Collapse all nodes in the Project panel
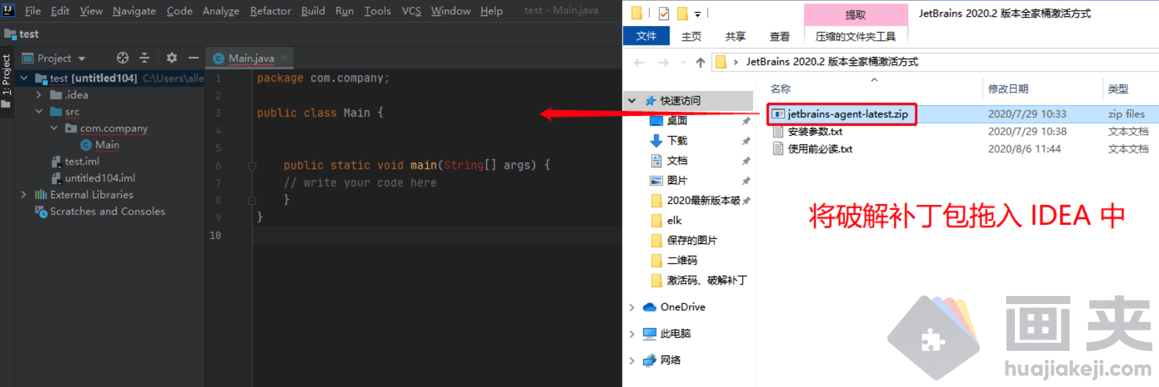Viewport: 1159px width, 387px height. pyautogui.click(x=144, y=58)
